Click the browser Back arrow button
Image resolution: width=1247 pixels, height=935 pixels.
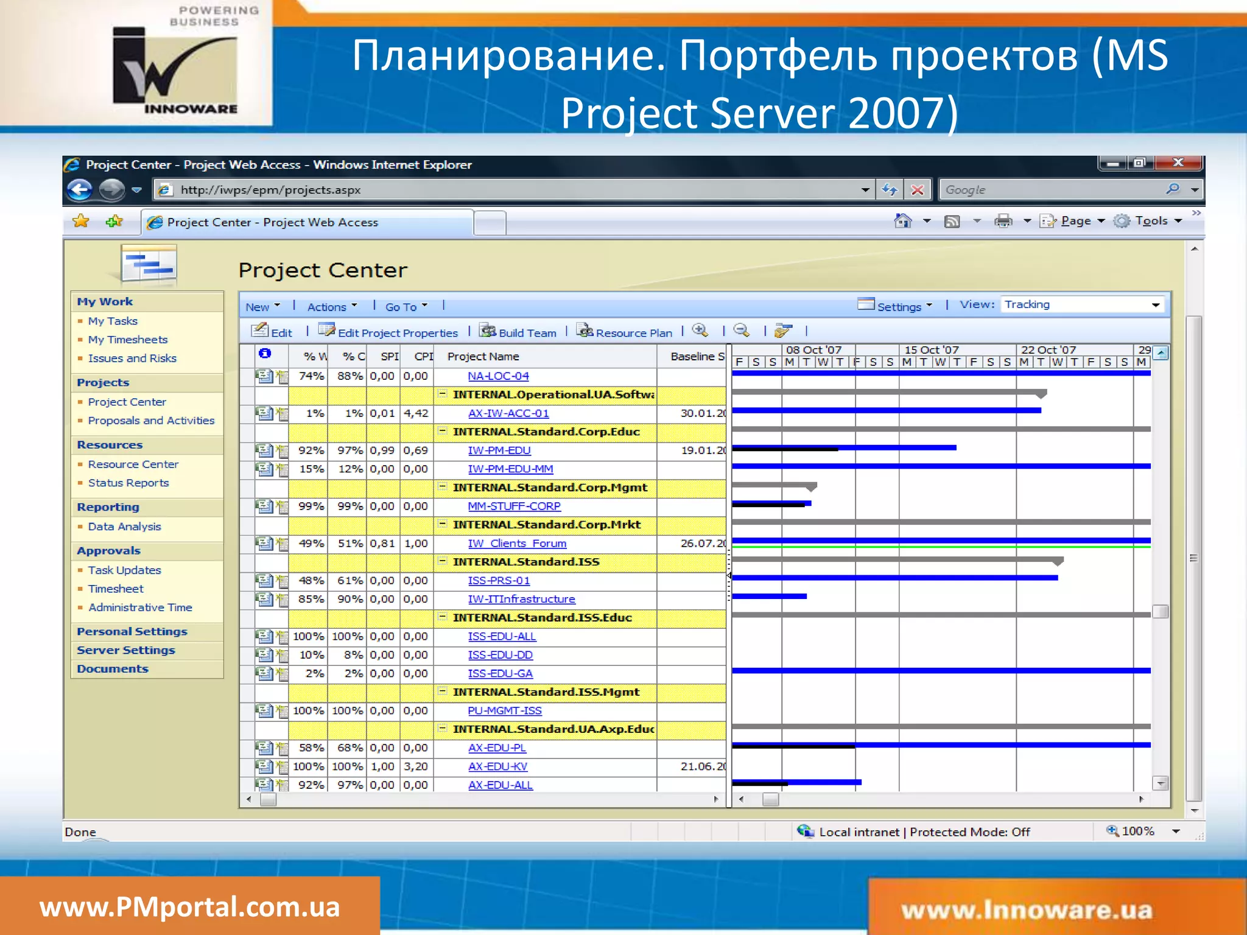(80, 190)
